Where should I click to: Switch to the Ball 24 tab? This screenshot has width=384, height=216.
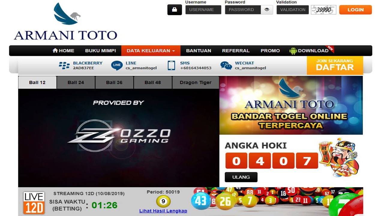(76, 82)
